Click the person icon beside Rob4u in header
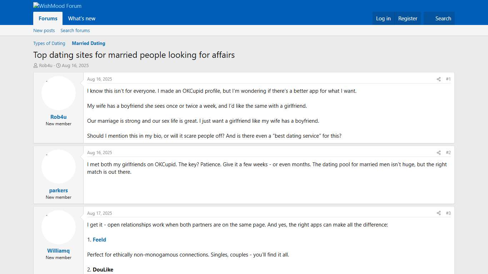 coord(35,65)
